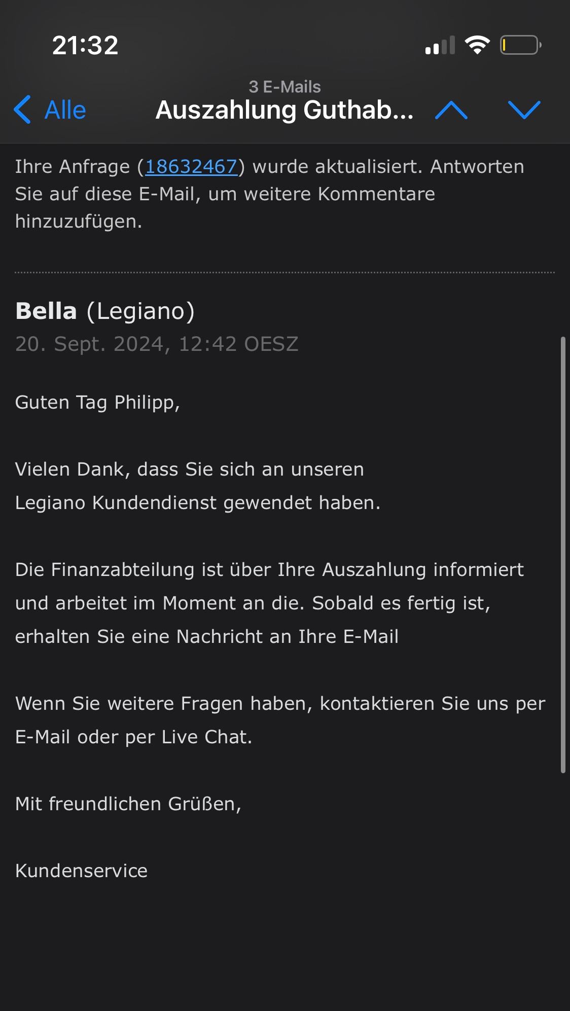
Task: Tap the 21:32 clock in status bar
Action: click(x=85, y=45)
